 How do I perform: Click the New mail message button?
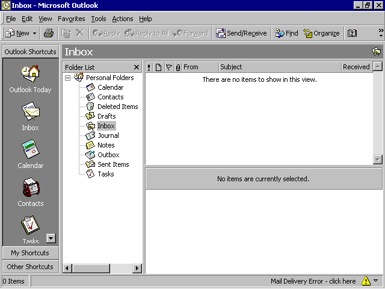click(x=17, y=33)
